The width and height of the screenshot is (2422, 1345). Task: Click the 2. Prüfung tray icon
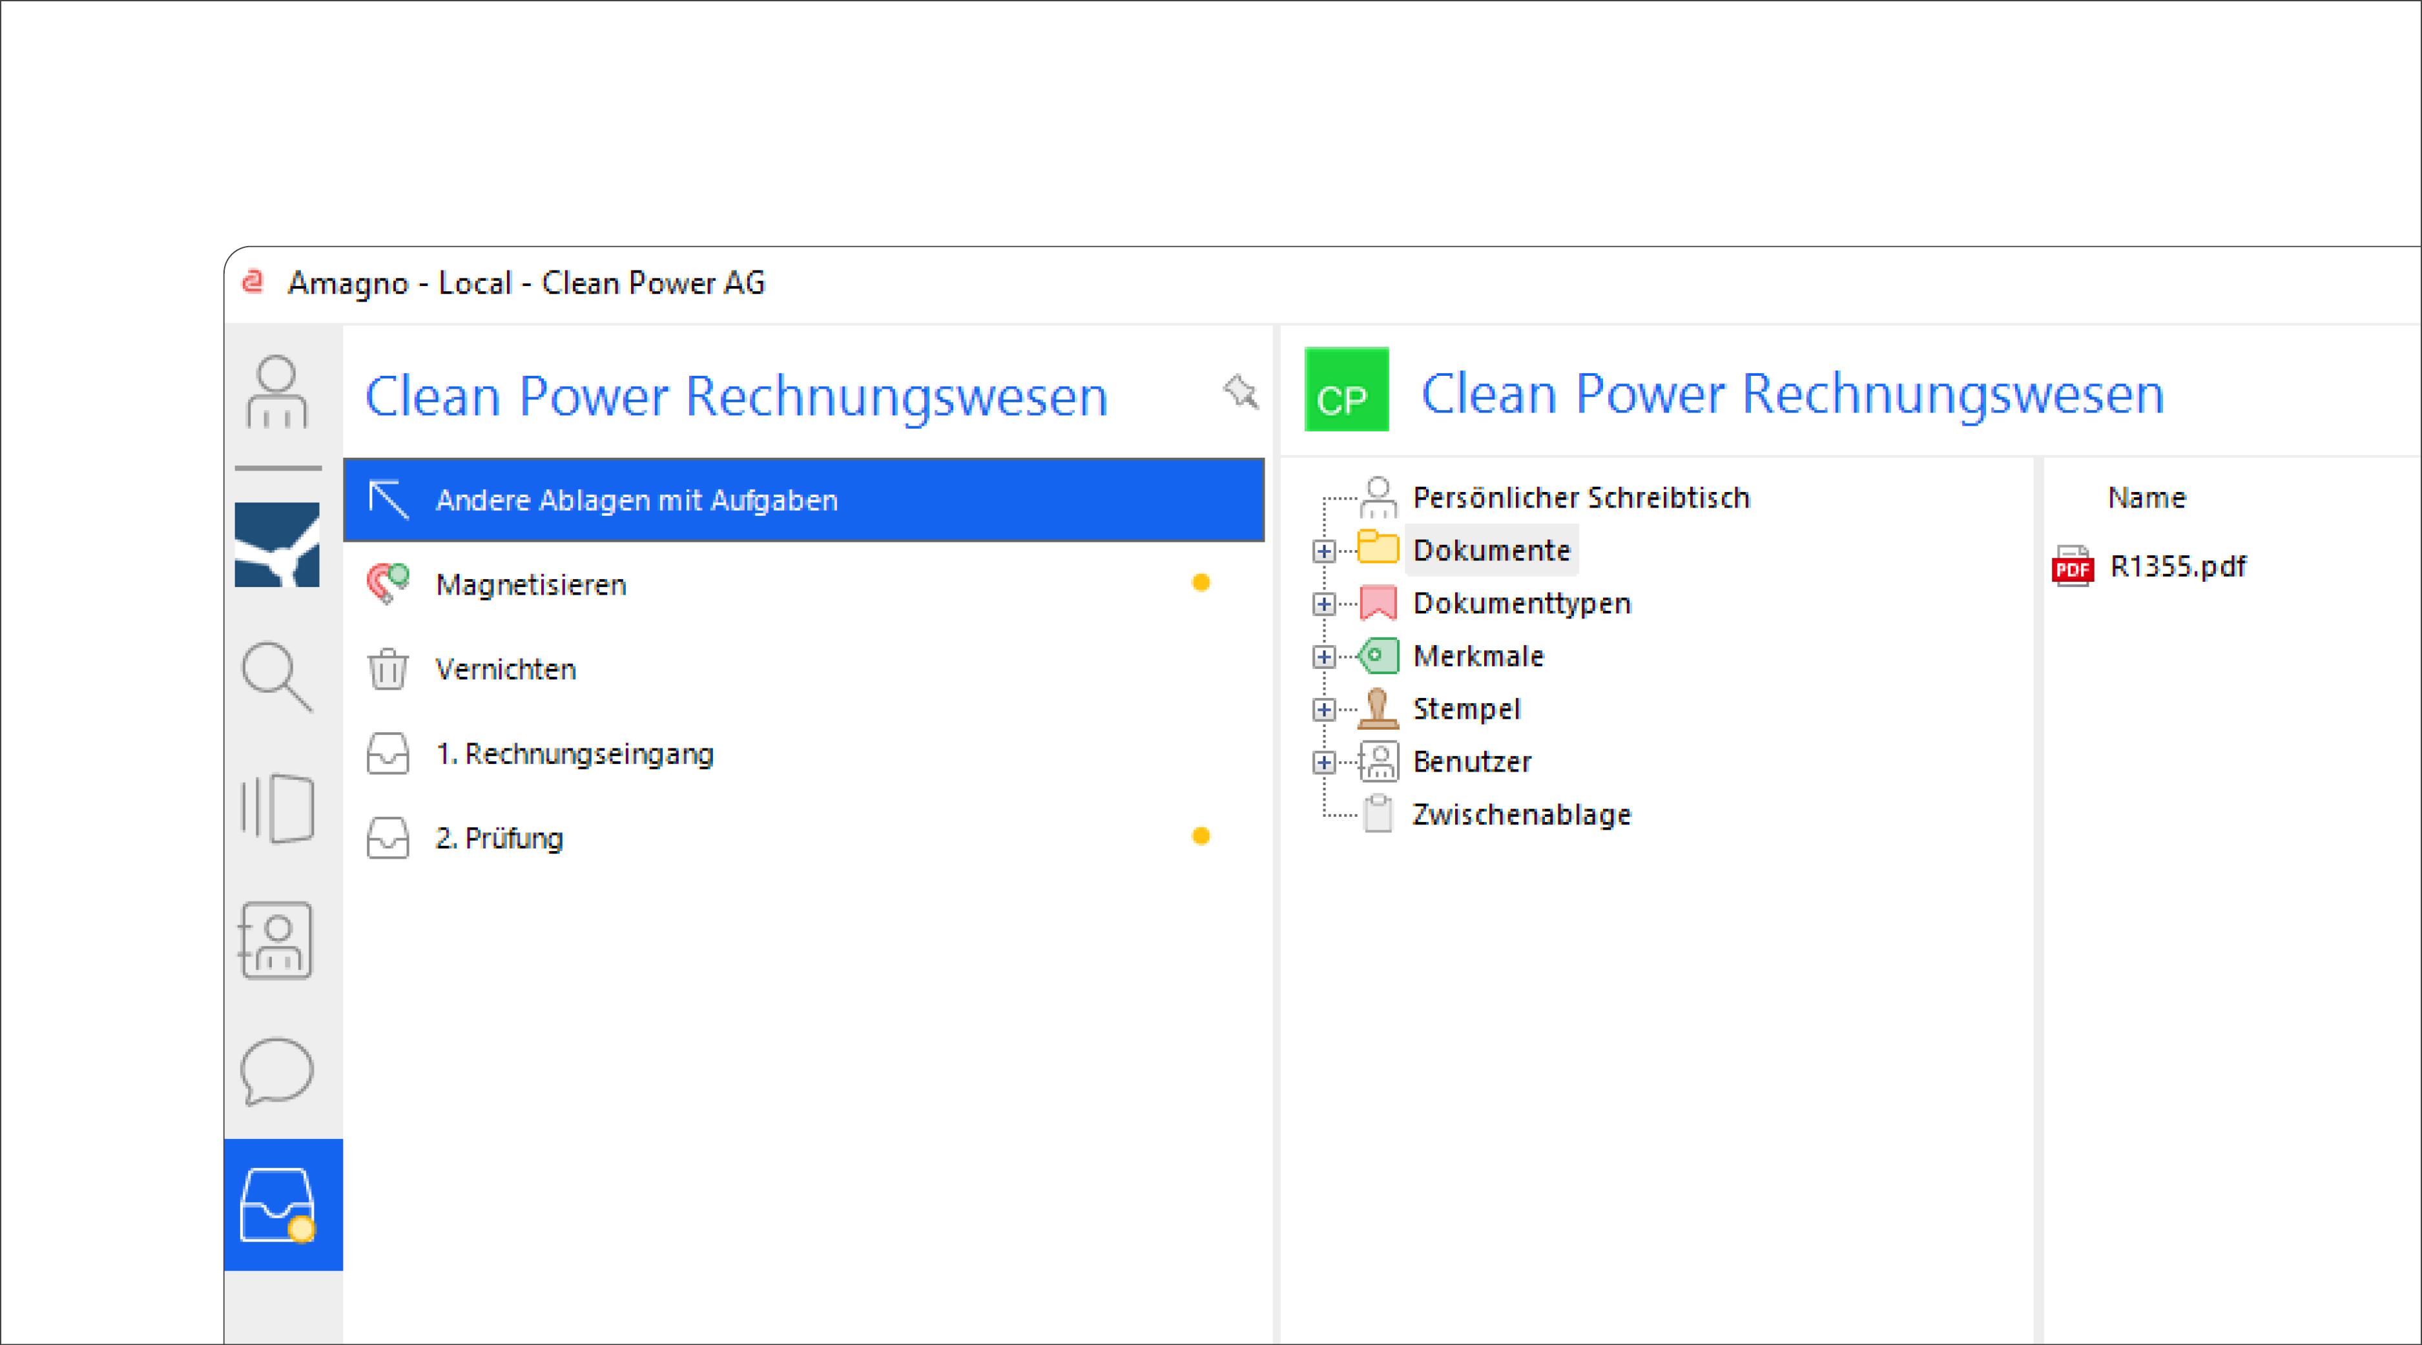[x=388, y=838]
